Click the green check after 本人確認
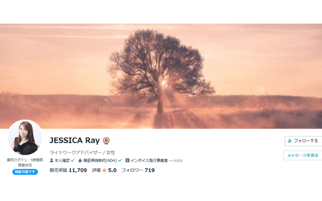The width and height of the screenshot is (322, 201). (73, 160)
